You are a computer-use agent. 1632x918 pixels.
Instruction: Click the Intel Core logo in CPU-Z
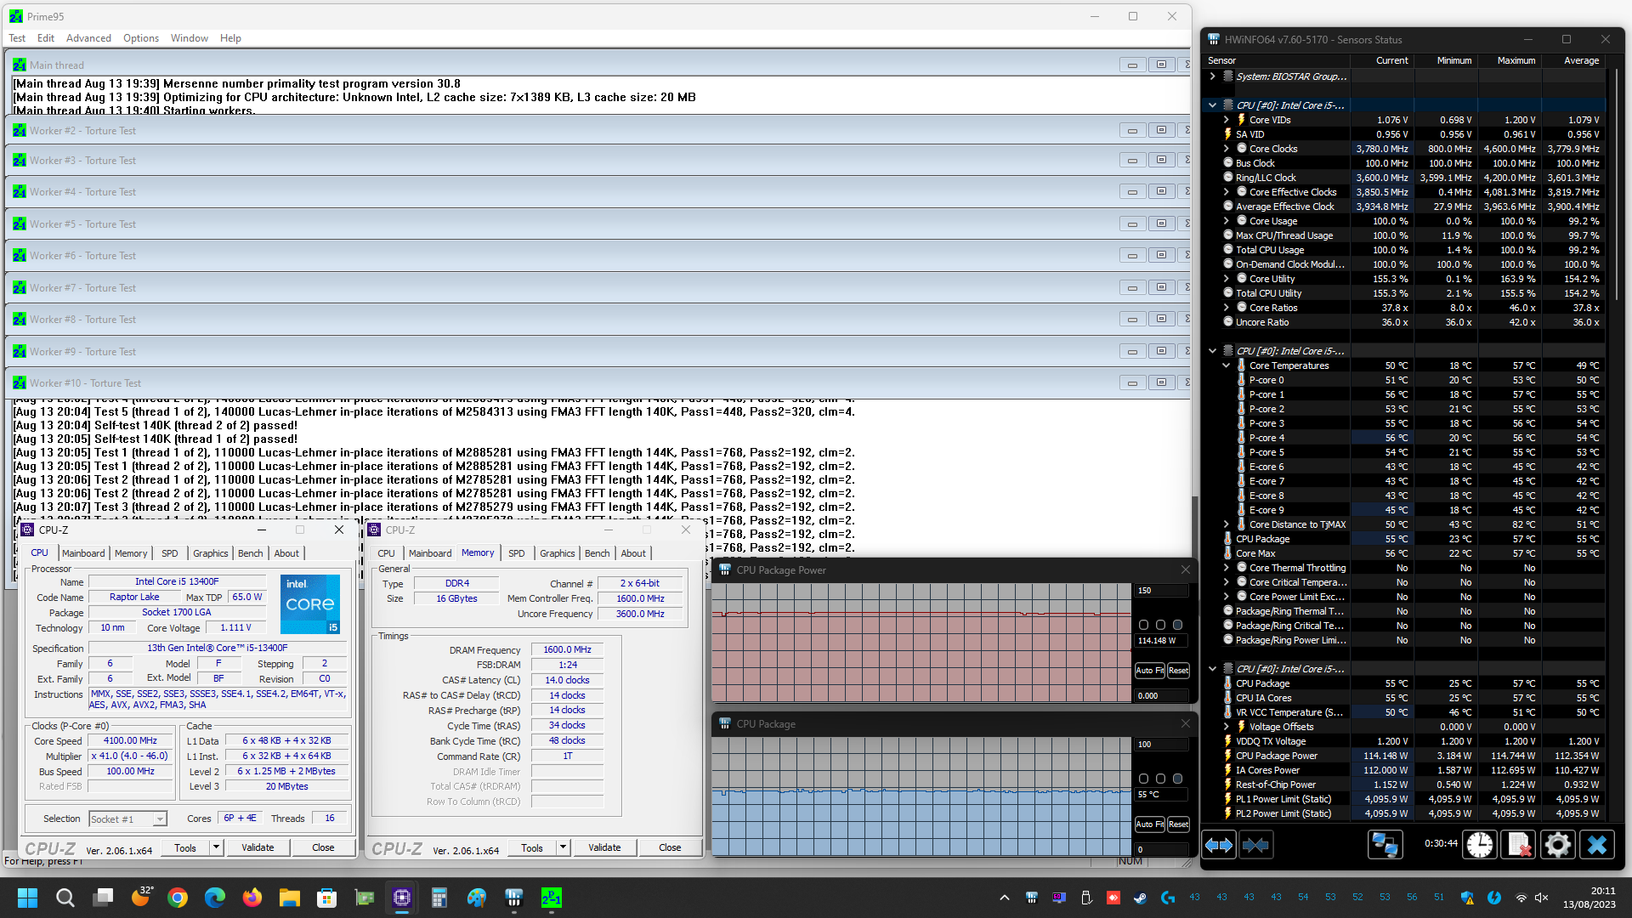coord(310,604)
